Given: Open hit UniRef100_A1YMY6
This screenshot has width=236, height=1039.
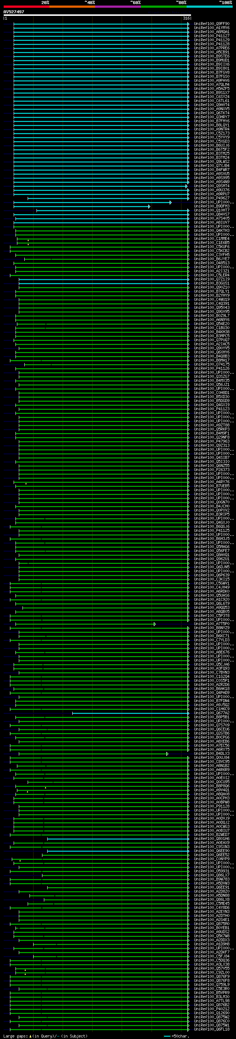Looking at the screenshot, I should coord(211,28).
